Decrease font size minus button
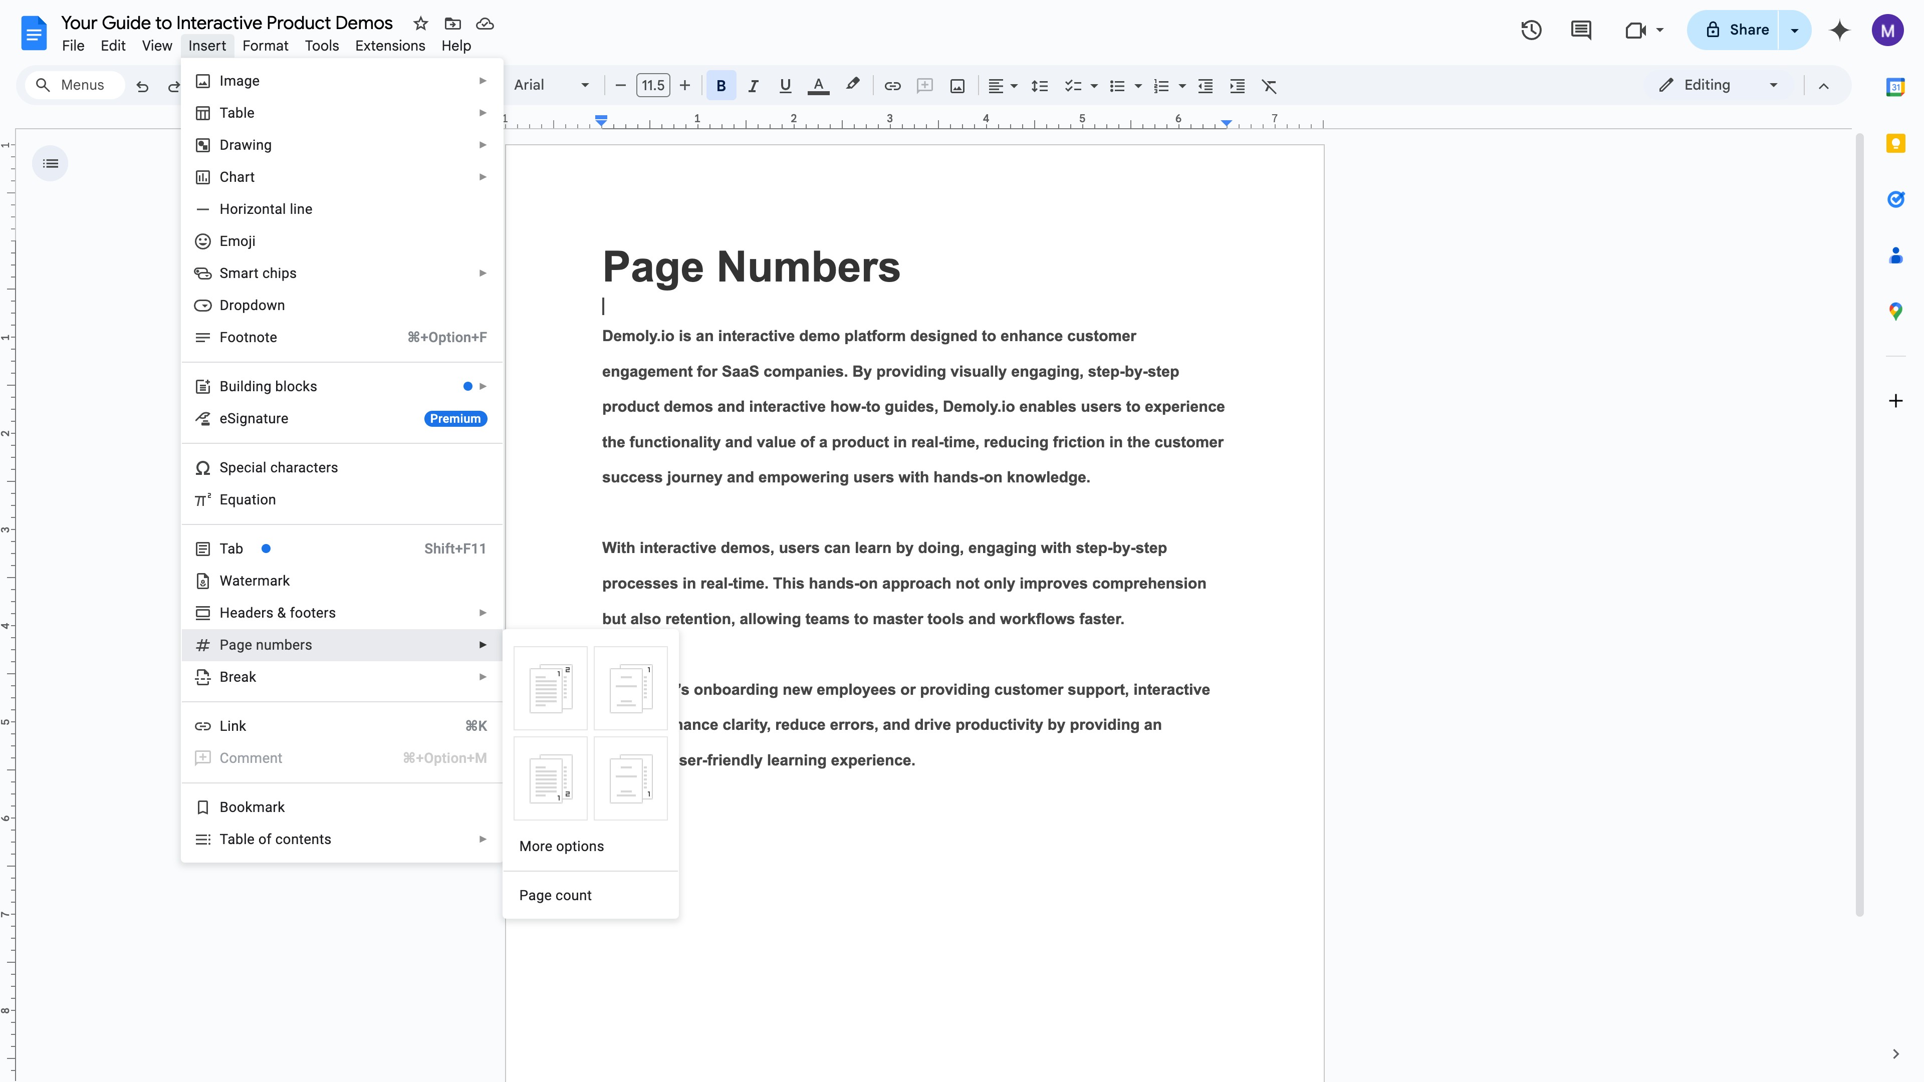This screenshot has width=1924, height=1082. point(620,86)
